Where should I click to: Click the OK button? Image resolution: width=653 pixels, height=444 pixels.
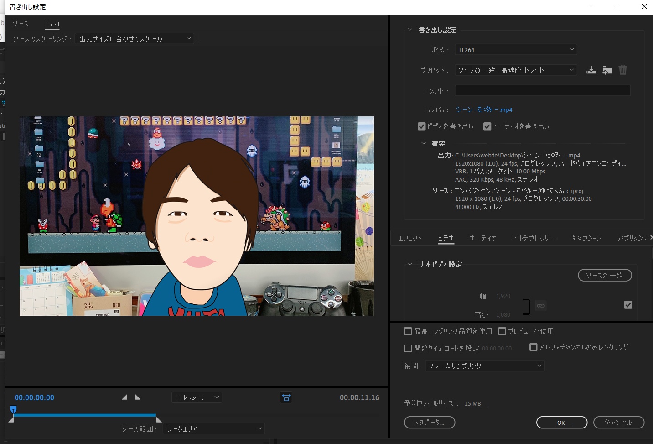click(x=562, y=423)
